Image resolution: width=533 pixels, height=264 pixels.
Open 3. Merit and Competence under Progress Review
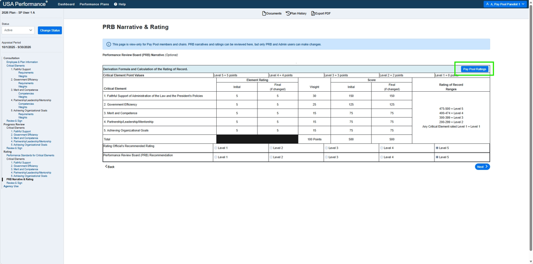pos(24,138)
